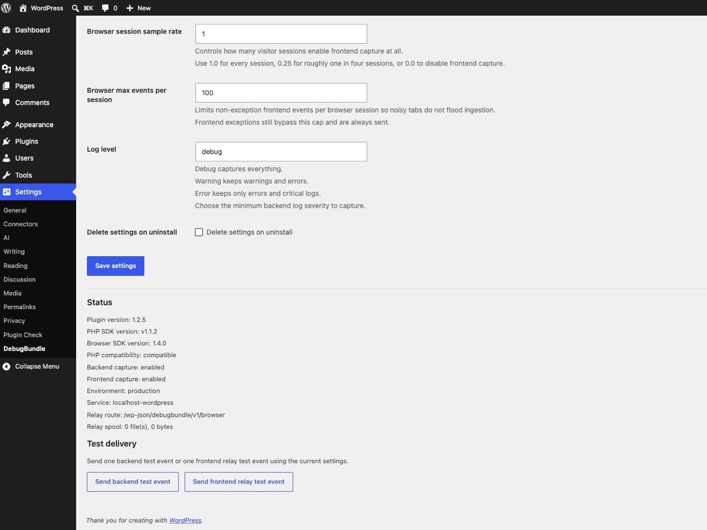Click Relay spool 0 file(s) text
Screen dimensions: 707x530
tap(130, 427)
